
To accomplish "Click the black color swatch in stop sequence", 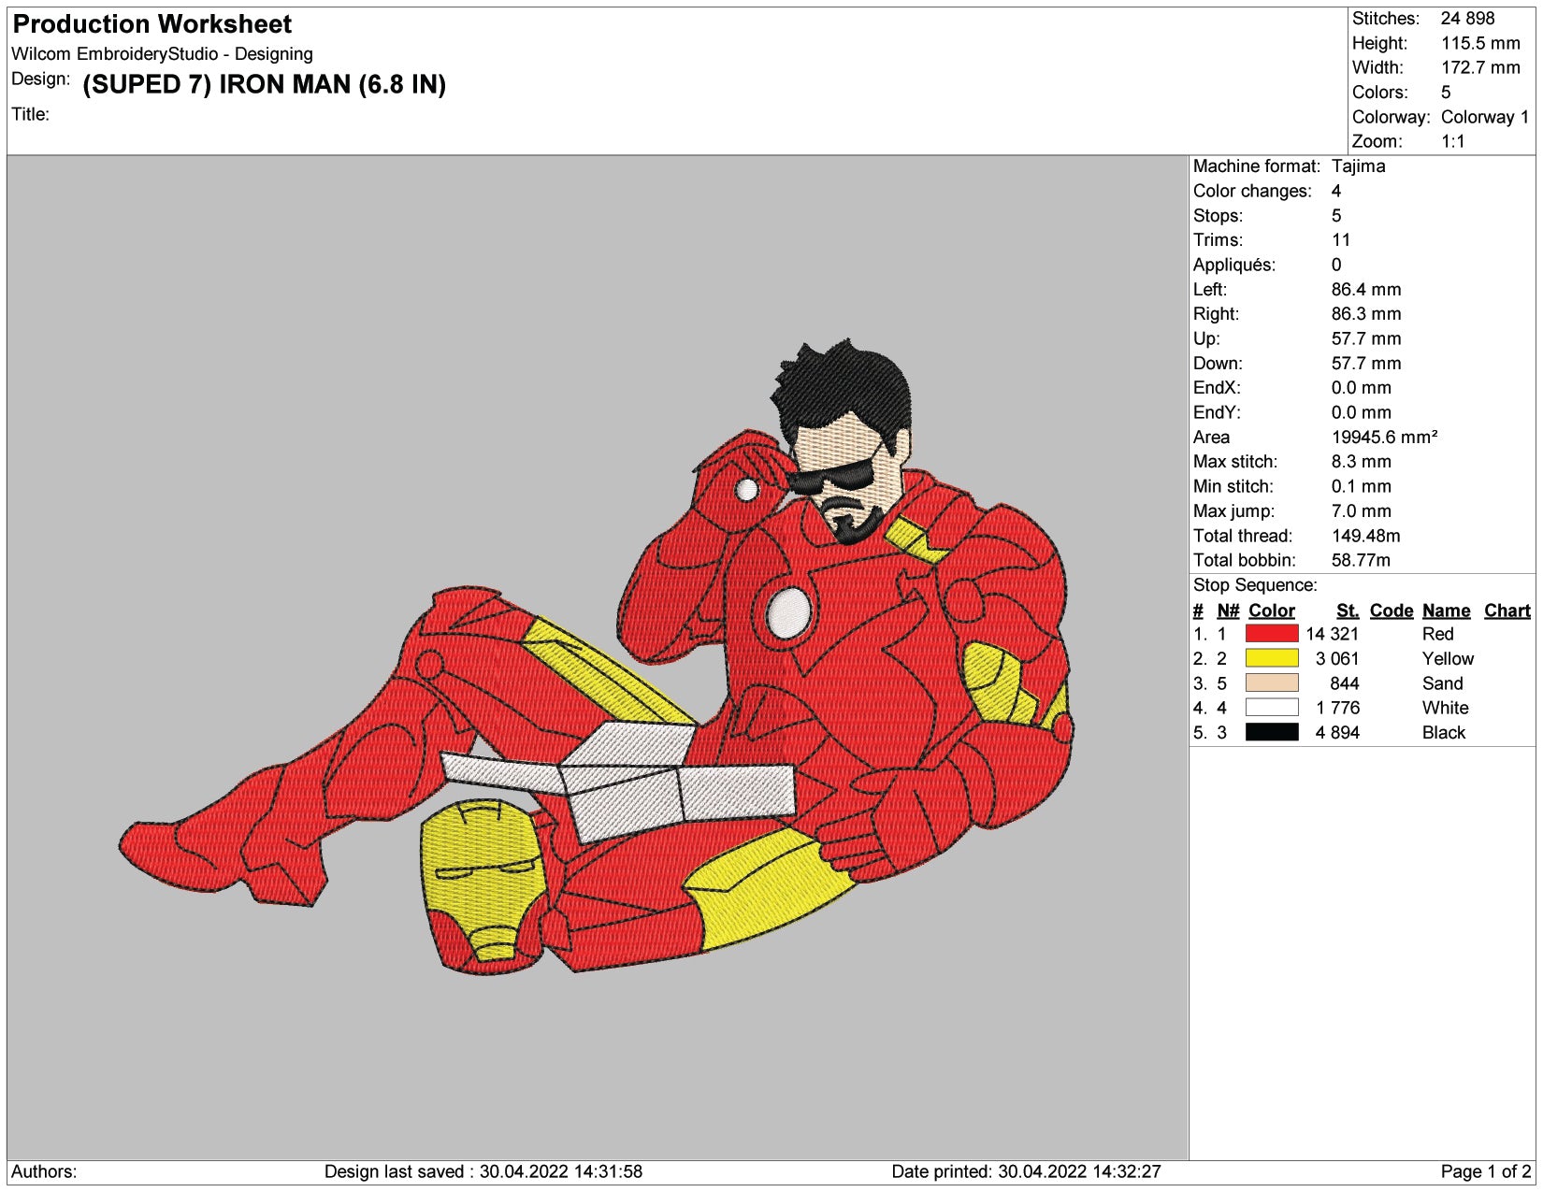I will point(1272,732).
